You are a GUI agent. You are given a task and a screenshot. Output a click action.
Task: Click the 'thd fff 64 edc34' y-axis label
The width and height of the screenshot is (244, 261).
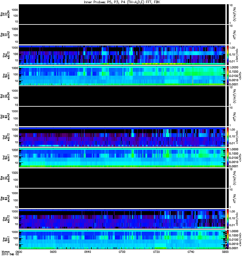5,96
